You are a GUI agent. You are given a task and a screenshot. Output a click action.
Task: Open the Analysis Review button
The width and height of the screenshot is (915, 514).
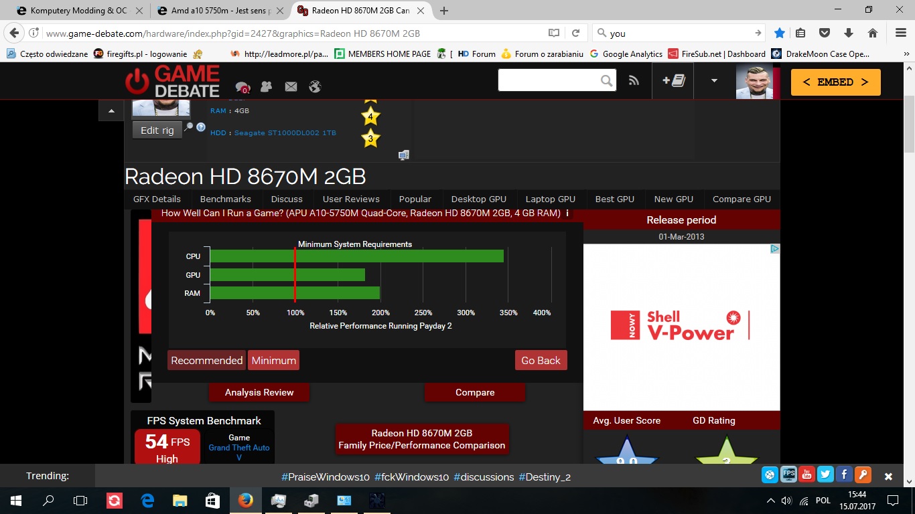[x=259, y=392]
